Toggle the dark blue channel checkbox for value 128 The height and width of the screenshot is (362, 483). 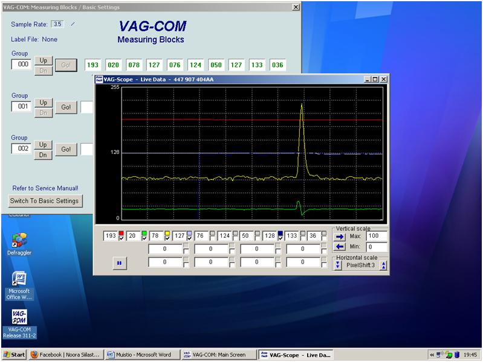[x=280, y=237]
